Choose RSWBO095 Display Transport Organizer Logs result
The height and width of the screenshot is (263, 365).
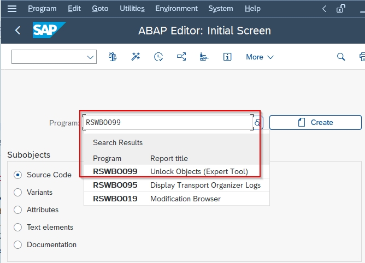[176, 185]
